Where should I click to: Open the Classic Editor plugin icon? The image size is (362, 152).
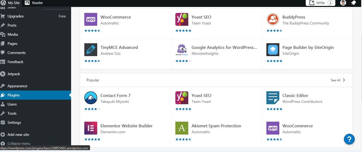click(x=273, y=98)
